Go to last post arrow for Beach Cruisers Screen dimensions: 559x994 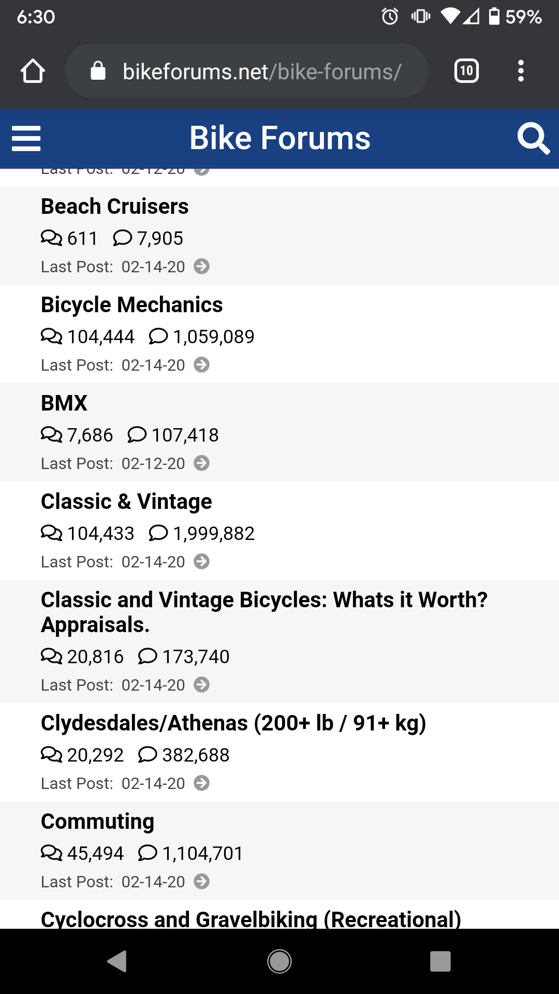(202, 267)
